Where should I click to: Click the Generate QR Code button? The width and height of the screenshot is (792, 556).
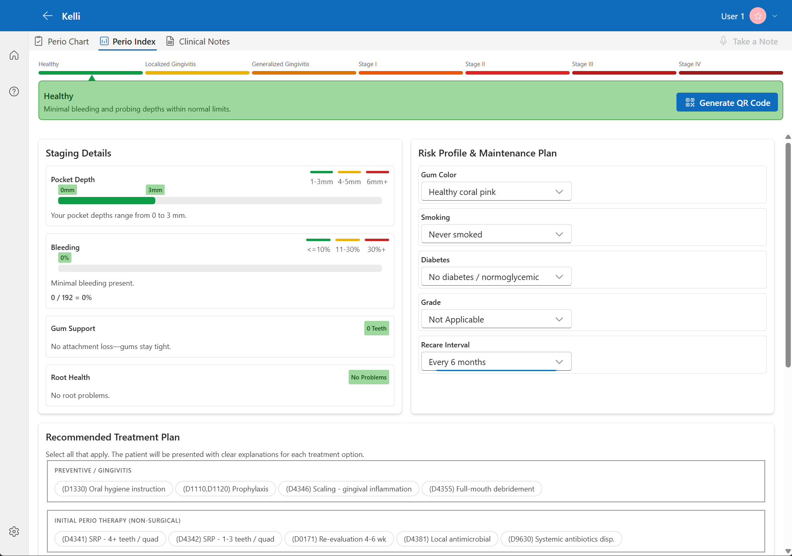(727, 103)
